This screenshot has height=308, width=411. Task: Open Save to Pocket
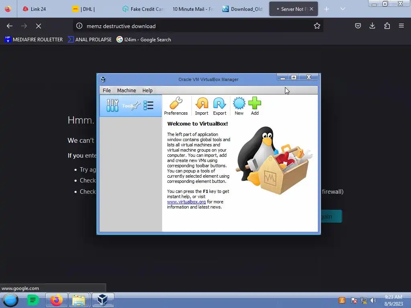(x=358, y=26)
